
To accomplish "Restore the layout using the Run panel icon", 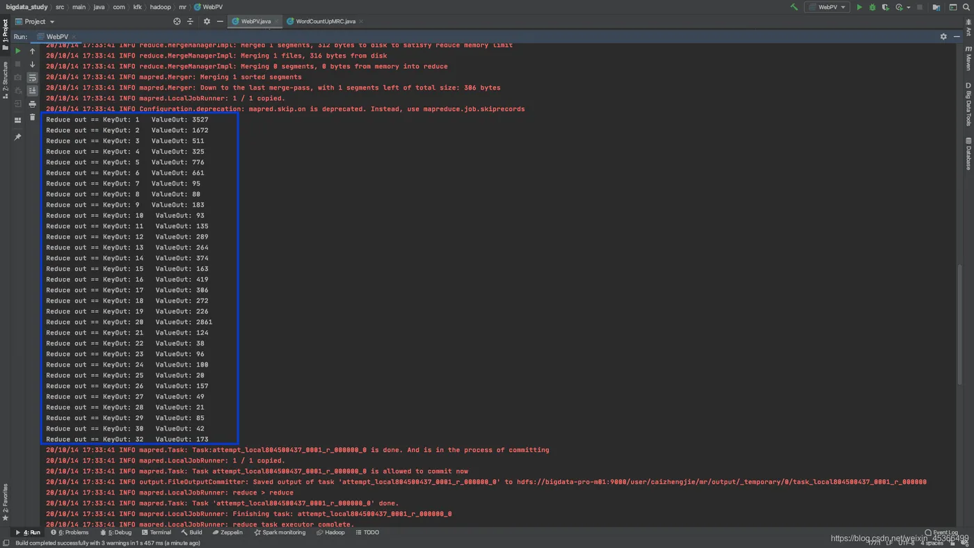I will [18, 120].
